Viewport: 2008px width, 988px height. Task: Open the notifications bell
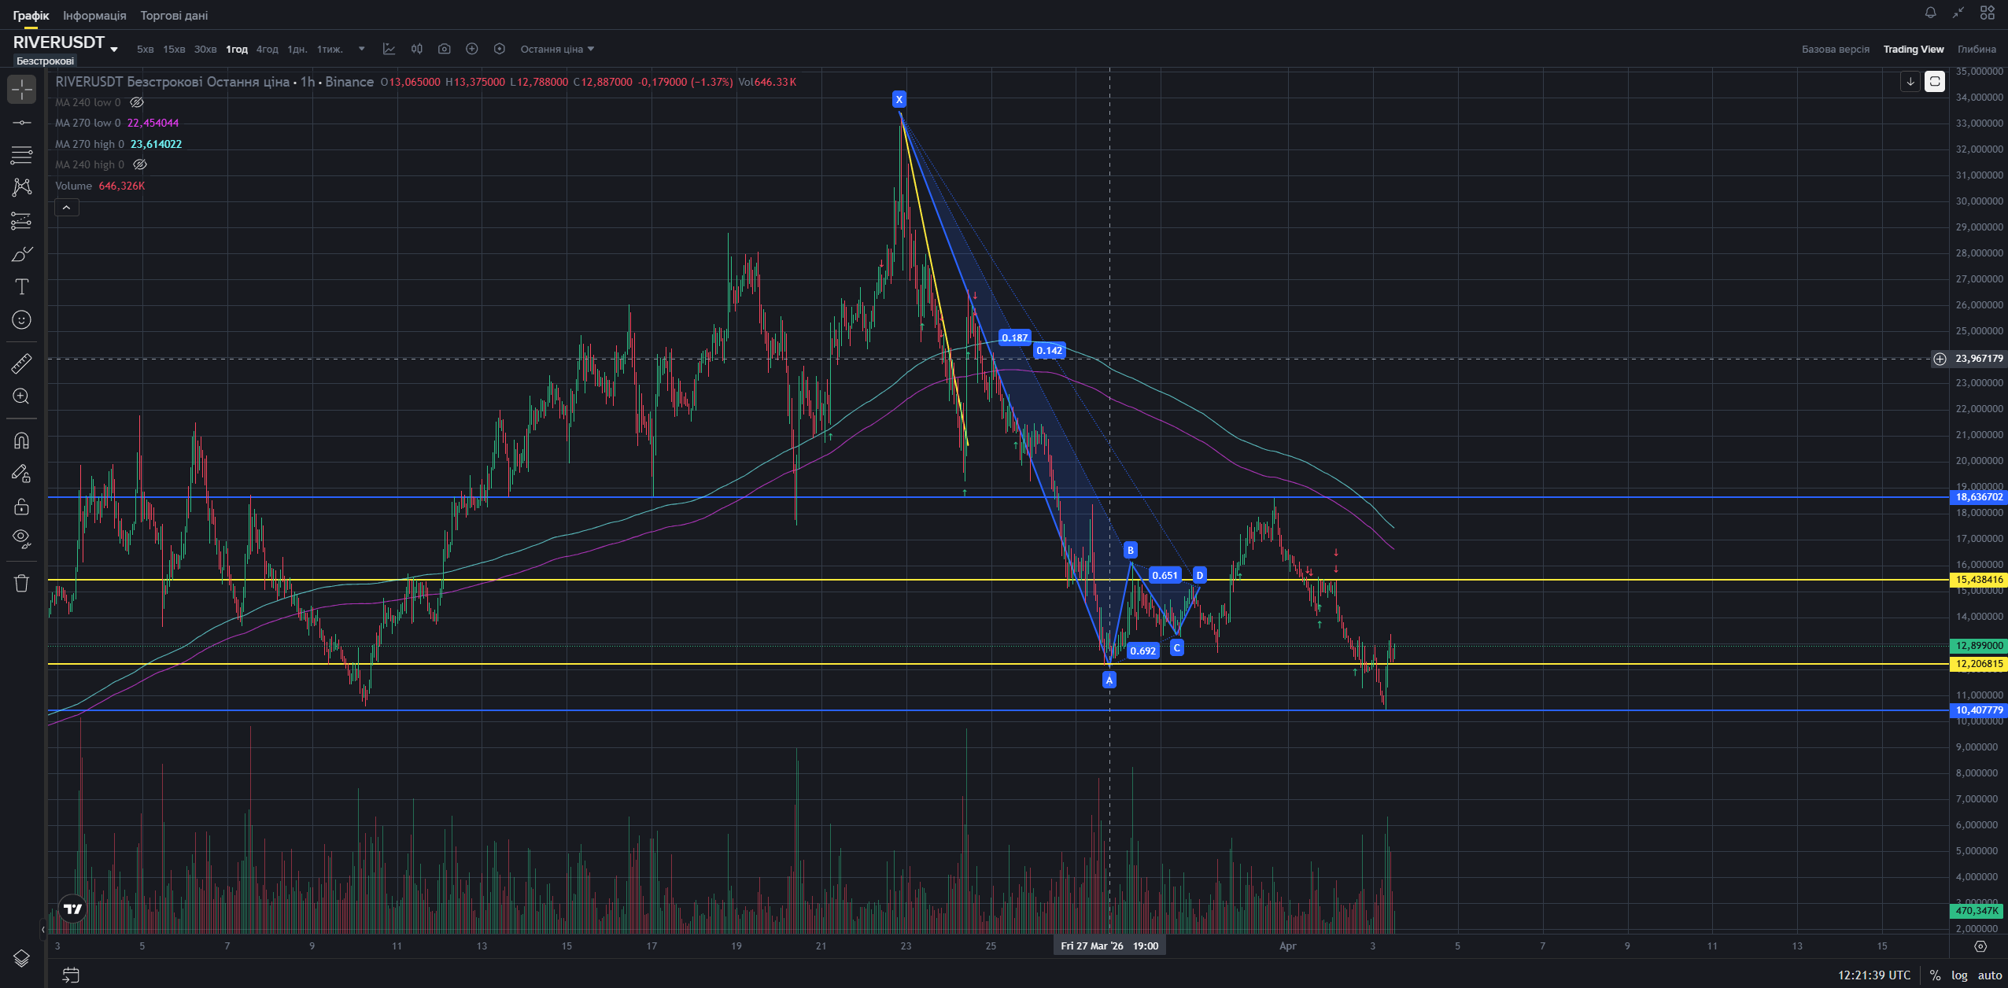1930,13
